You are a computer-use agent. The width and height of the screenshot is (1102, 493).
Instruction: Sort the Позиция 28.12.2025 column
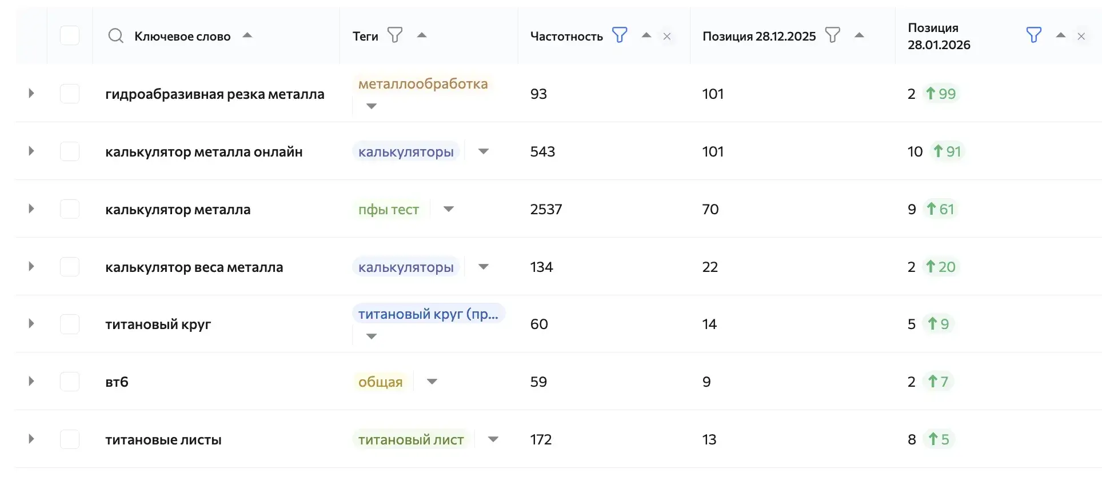(859, 35)
